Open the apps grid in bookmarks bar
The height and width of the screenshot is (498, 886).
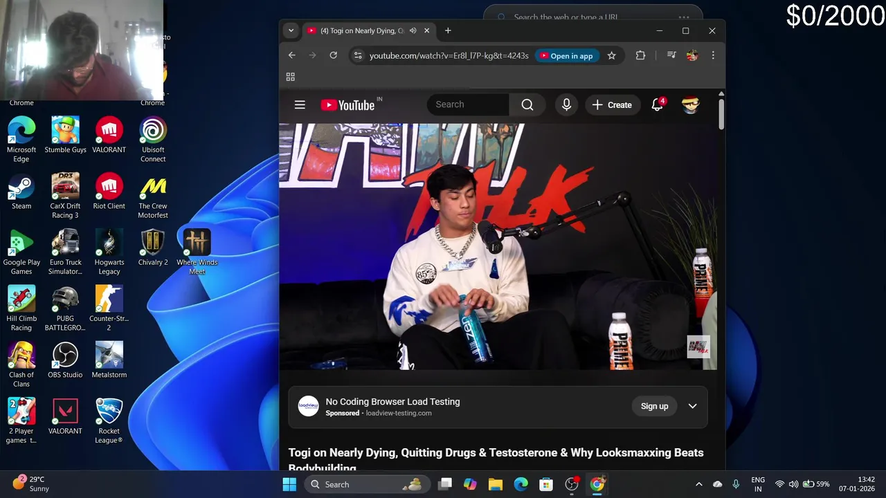[290, 77]
